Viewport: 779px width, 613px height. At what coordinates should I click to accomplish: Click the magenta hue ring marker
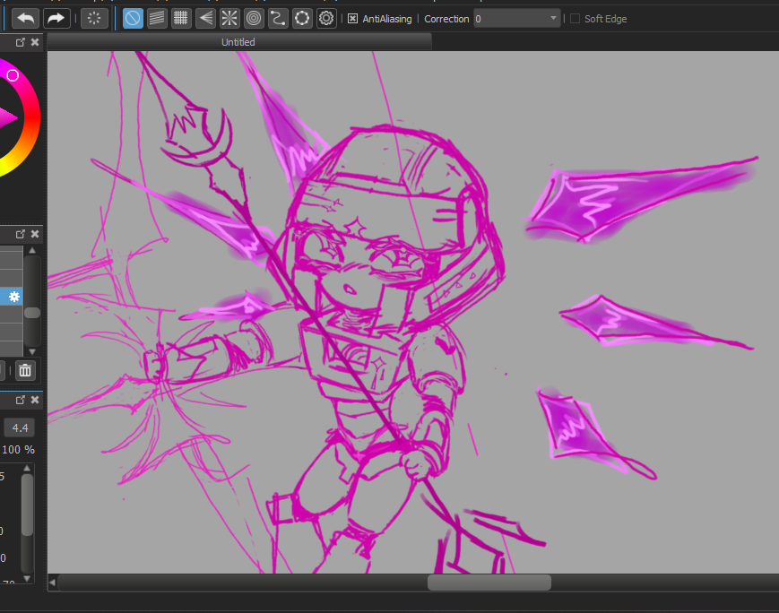click(x=13, y=75)
